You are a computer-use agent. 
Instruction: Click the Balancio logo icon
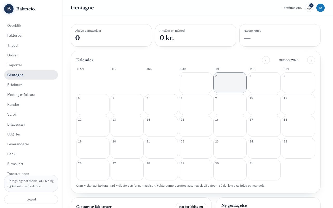click(9, 9)
